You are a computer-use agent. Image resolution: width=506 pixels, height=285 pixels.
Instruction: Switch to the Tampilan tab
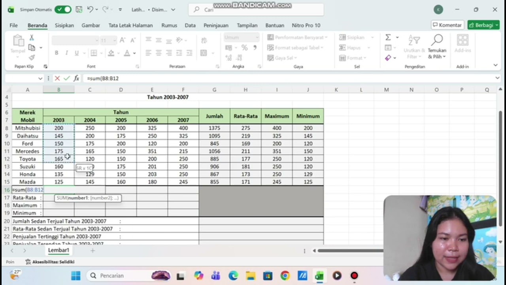tap(247, 25)
